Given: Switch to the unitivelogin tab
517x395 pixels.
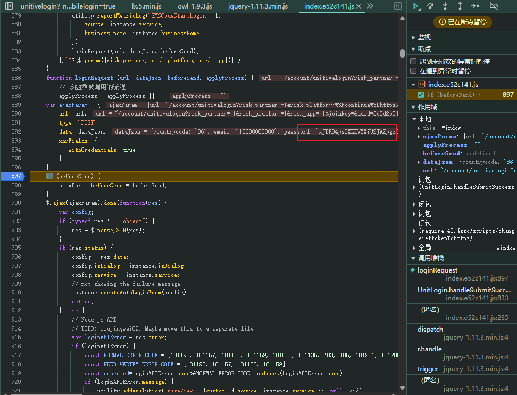Looking at the screenshot, I should [68, 6].
